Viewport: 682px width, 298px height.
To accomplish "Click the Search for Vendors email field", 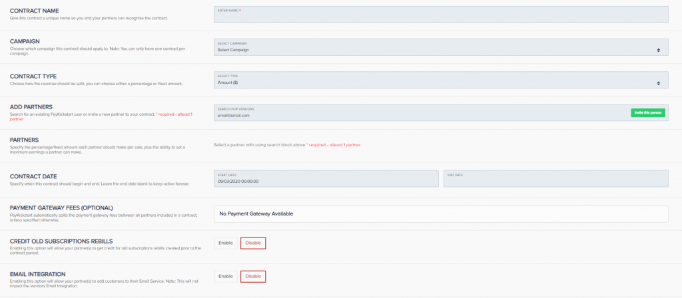I will [420, 113].
